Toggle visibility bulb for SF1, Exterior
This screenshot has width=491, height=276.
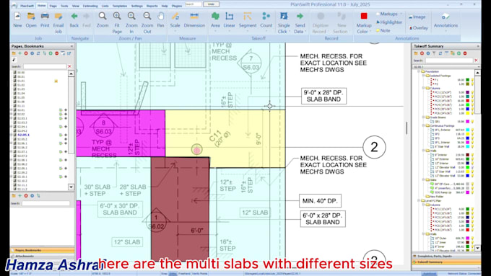pos(472,130)
